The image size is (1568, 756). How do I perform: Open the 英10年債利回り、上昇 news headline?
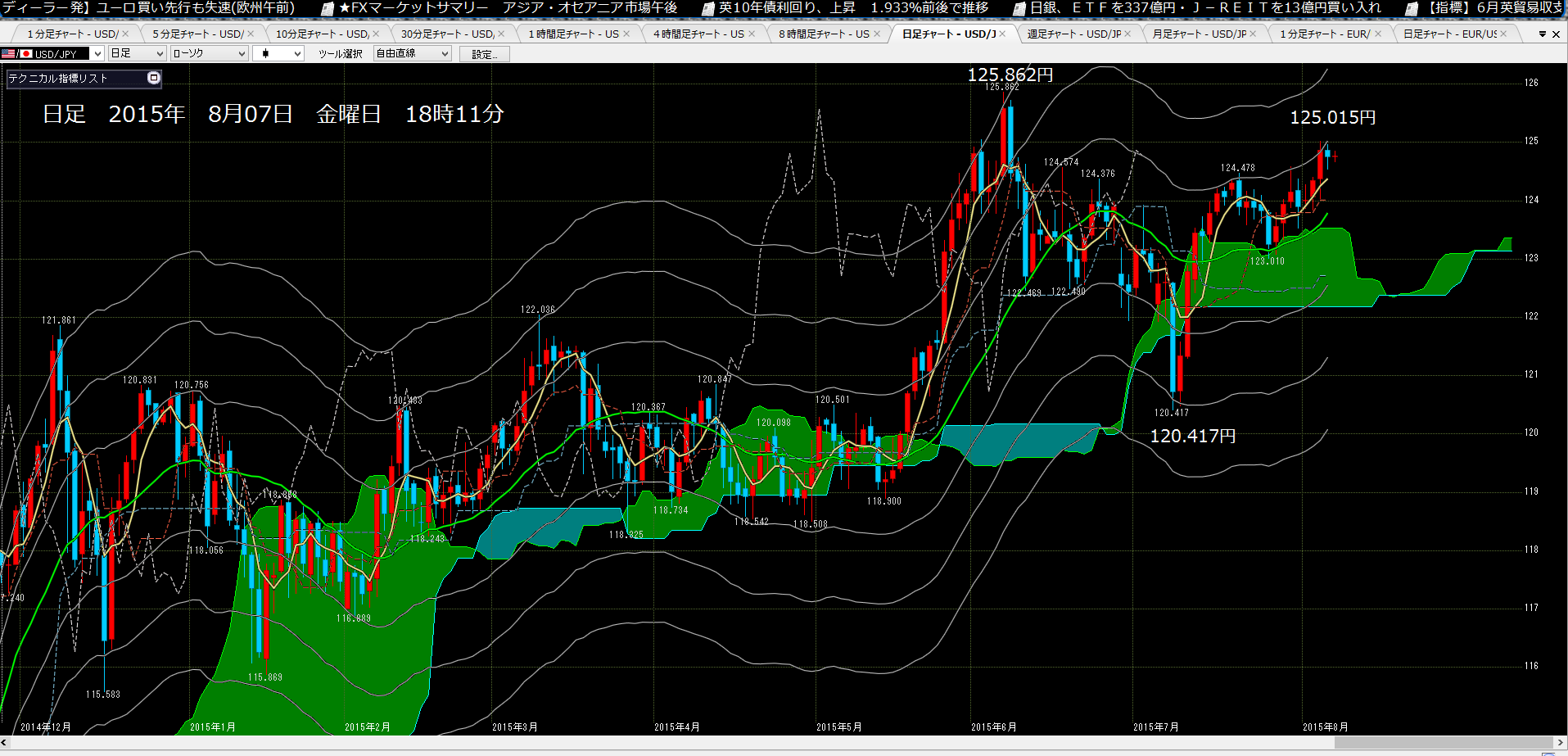[853, 8]
